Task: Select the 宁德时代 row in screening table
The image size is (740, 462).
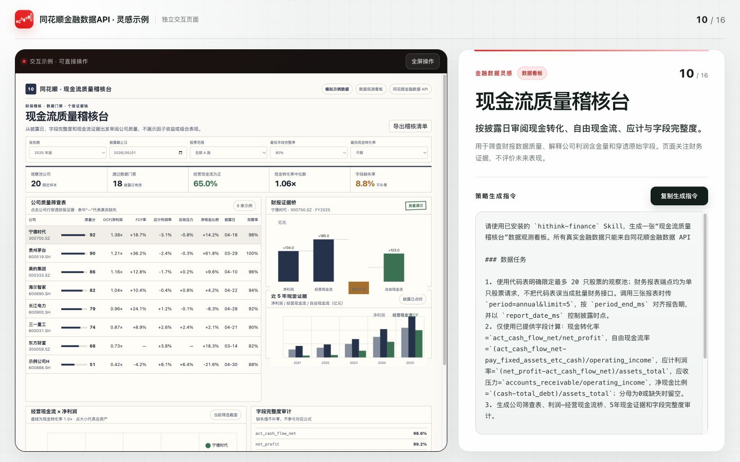Action: [x=143, y=235]
